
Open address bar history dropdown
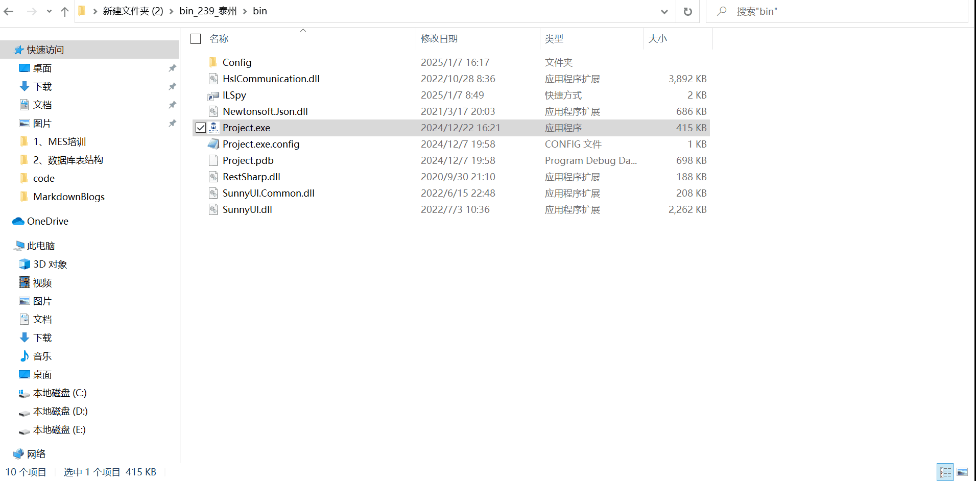(x=664, y=11)
